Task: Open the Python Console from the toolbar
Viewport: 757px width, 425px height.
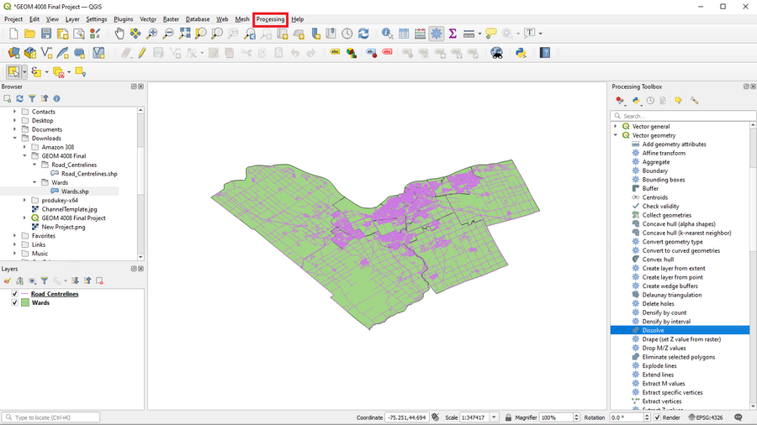Action: [x=521, y=52]
